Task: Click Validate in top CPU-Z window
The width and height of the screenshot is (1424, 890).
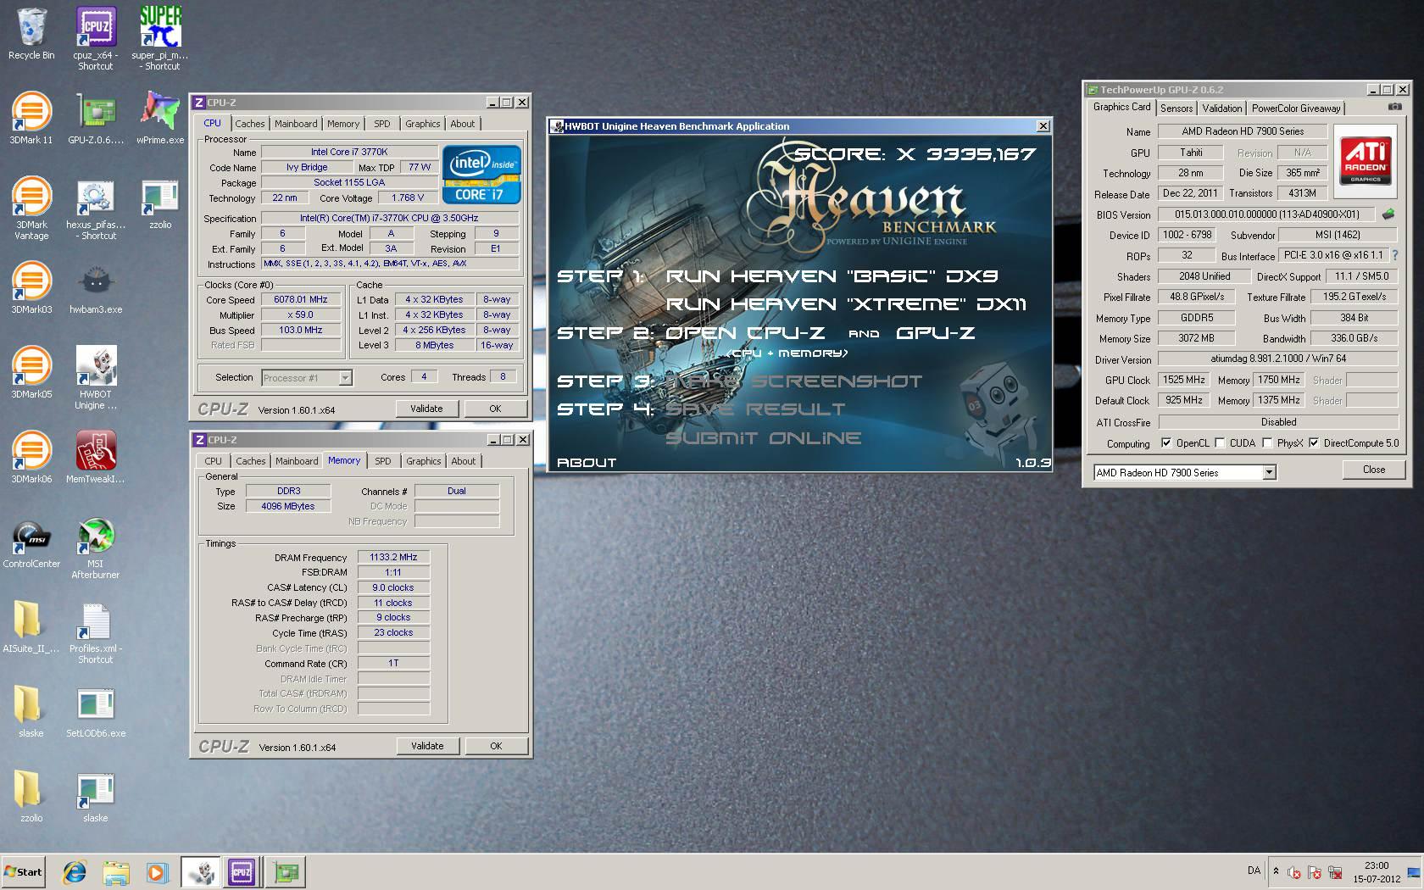Action: click(x=426, y=409)
